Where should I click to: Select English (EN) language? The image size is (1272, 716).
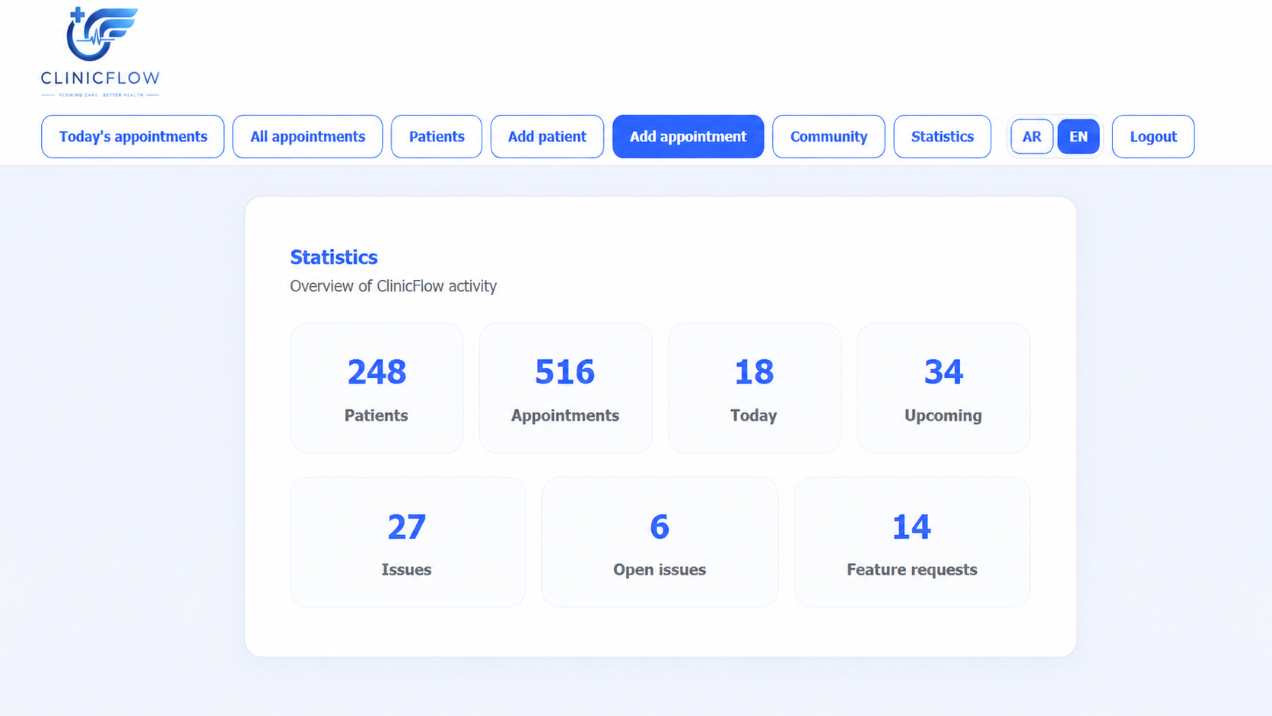point(1079,137)
